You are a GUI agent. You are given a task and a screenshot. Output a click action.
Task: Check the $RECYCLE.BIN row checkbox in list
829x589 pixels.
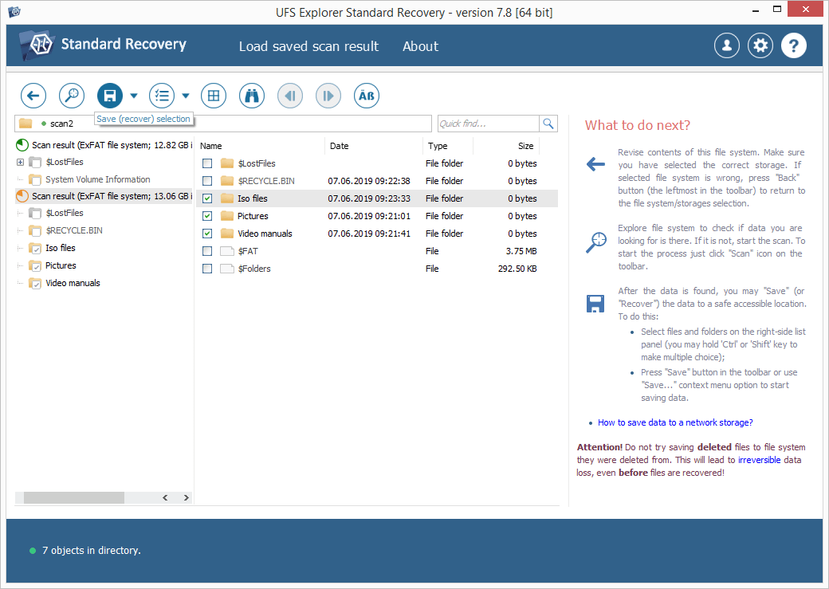(x=207, y=181)
